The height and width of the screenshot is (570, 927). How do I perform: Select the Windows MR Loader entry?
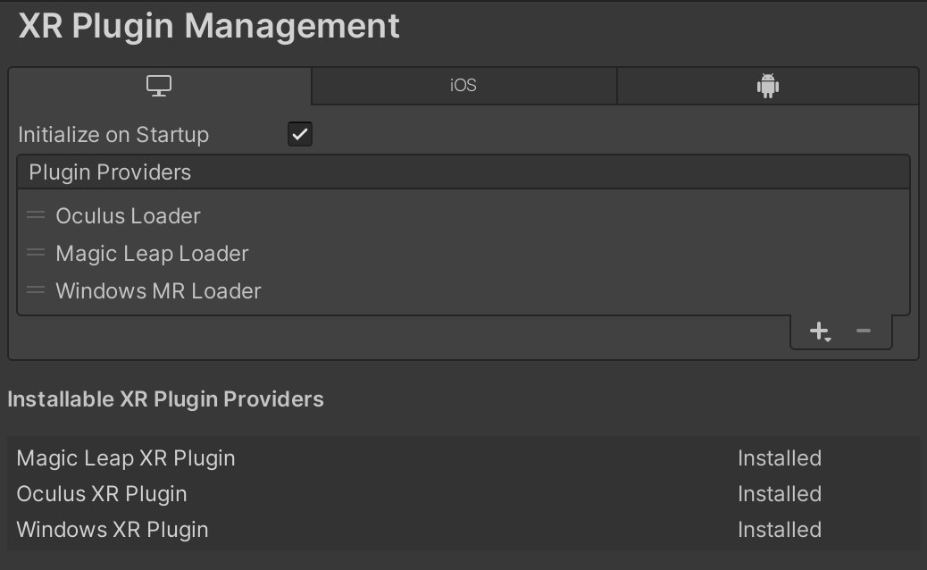158,291
